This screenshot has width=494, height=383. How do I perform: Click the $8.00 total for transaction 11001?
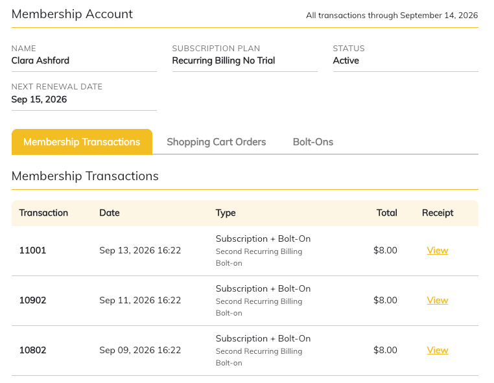click(385, 250)
